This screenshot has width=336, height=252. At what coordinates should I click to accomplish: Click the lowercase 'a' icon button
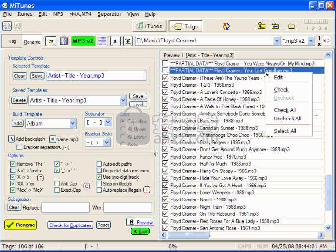(x=115, y=41)
